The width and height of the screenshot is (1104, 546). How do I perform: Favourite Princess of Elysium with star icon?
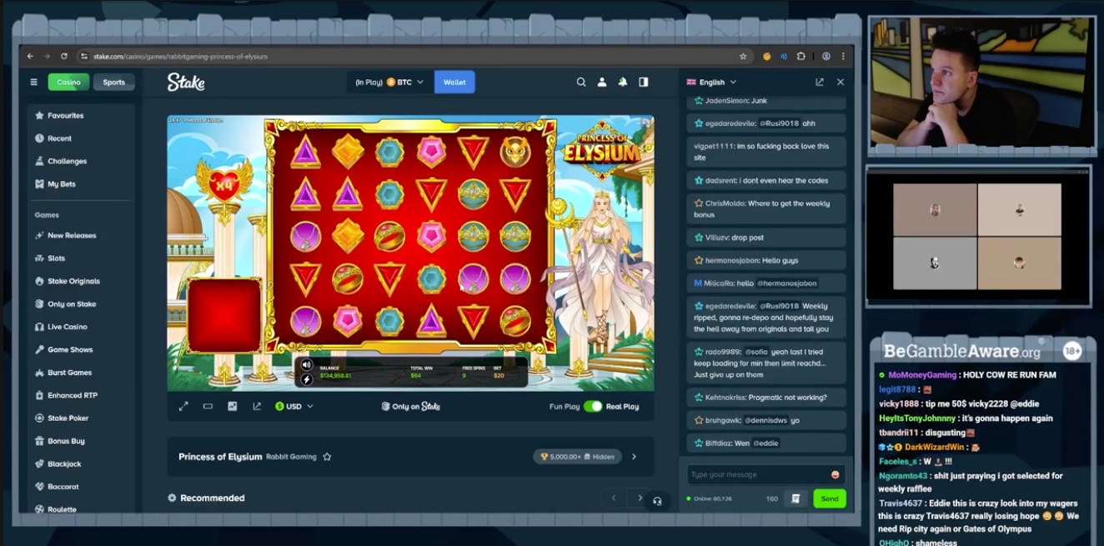(327, 457)
